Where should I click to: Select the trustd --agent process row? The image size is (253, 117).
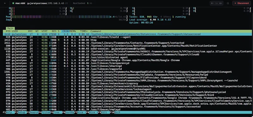pos(127,37)
